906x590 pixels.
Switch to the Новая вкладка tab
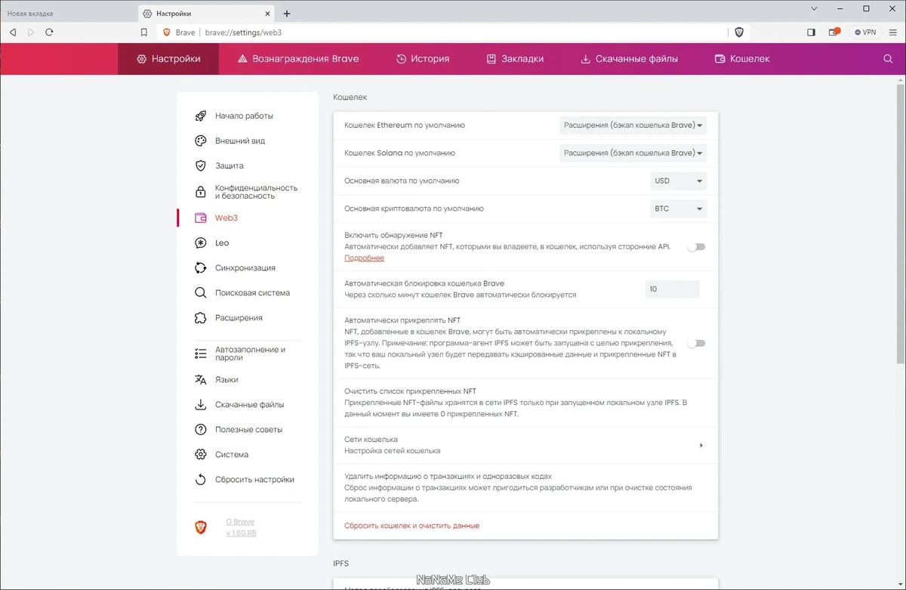pyautogui.click(x=68, y=14)
